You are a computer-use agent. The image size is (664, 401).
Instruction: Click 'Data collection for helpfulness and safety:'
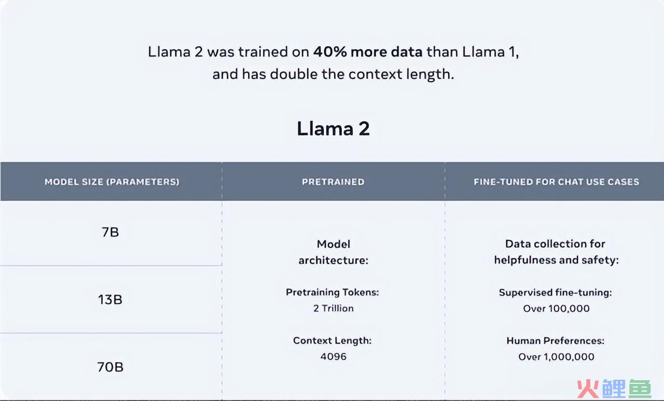(556, 252)
